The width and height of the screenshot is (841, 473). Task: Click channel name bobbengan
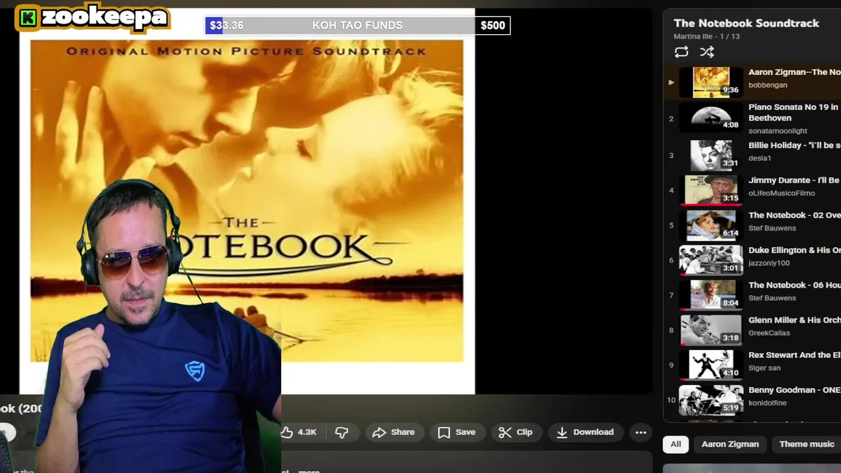767,85
